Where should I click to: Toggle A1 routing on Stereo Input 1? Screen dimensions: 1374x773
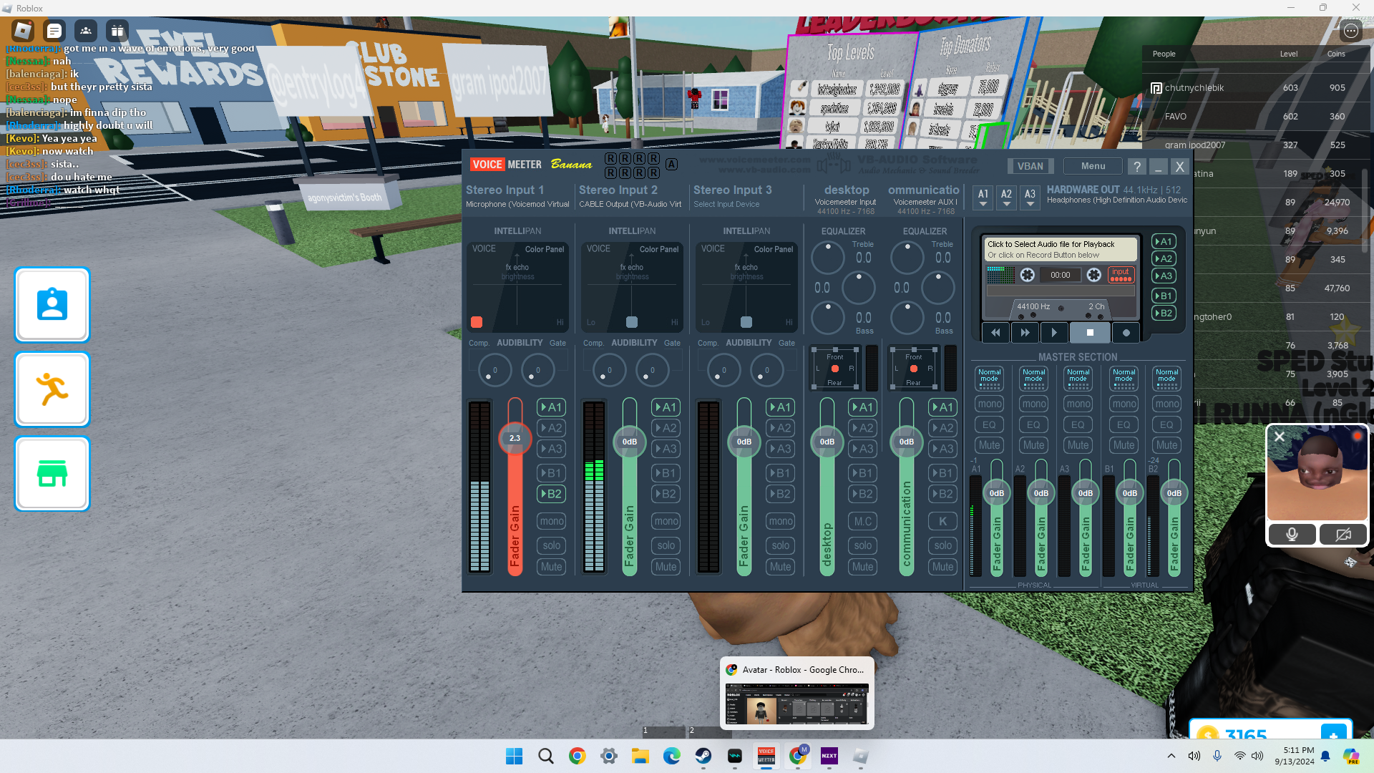(551, 407)
